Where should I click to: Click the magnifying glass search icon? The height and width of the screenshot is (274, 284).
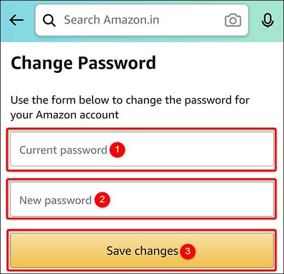point(49,20)
